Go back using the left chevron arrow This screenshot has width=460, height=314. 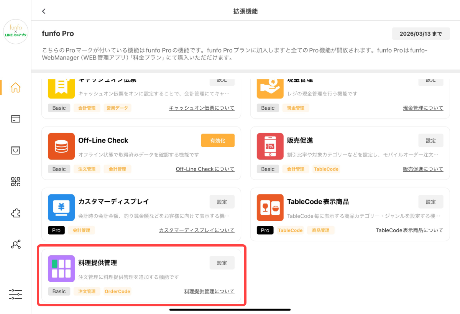[44, 11]
